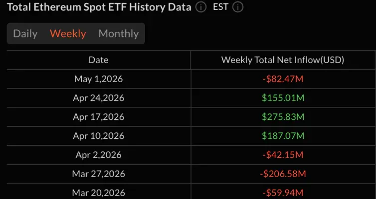
Task: Switch to the Daily tab
Action: pyautogui.click(x=25, y=33)
